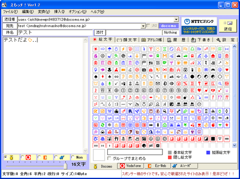Switch to the 下書き tab
This screenshot has width=240, height=179.
tap(201, 40)
